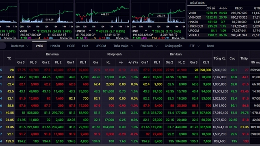Open the Danh mục dropdown
This screenshot has width=260, height=146.
tap(19, 46)
